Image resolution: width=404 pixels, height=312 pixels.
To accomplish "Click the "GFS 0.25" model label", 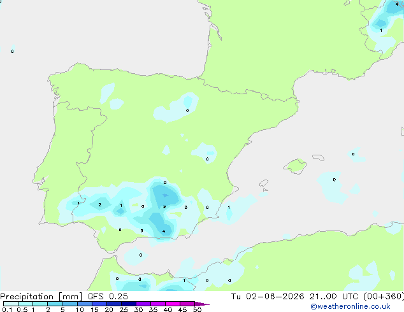I will pos(108,297).
